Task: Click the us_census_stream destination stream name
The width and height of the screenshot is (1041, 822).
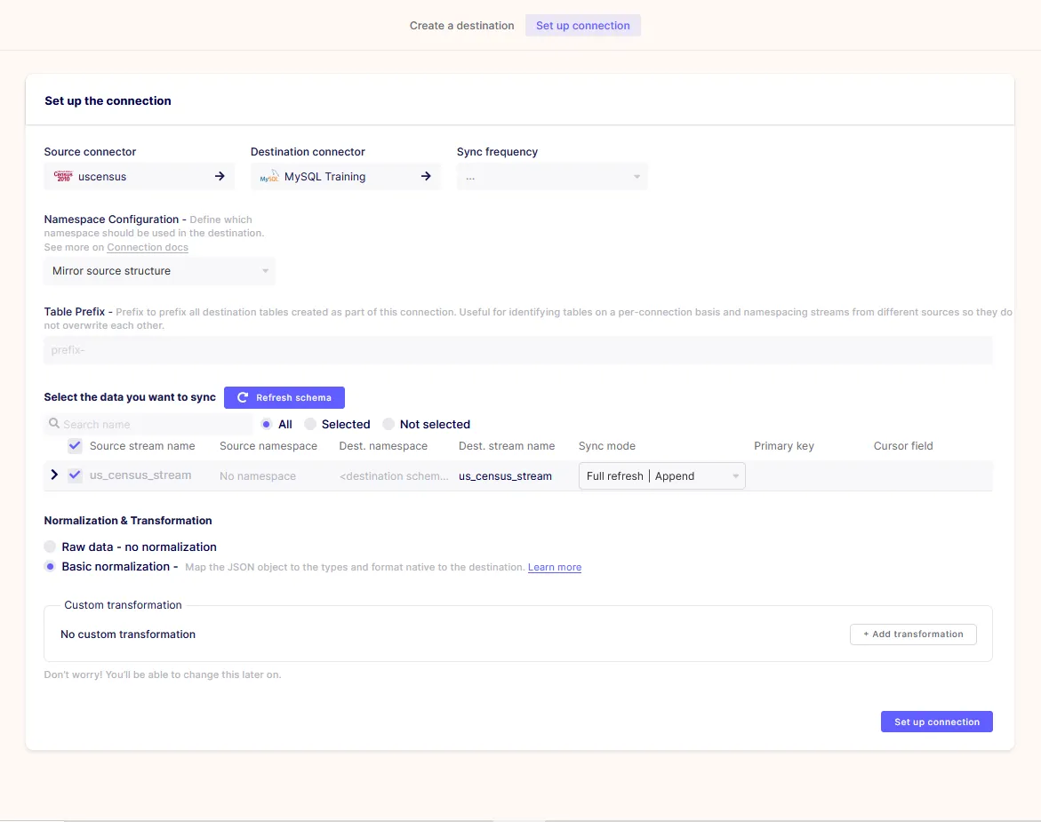Action: tap(505, 476)
